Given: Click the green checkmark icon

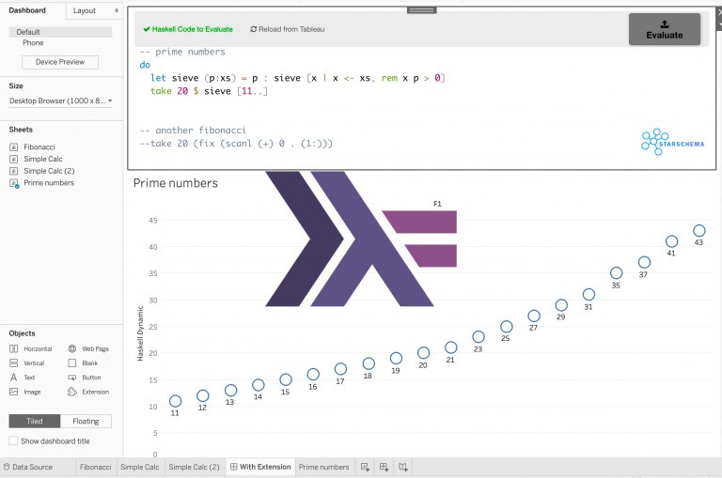Looking at the screenshot, I should tap(147, 29).
